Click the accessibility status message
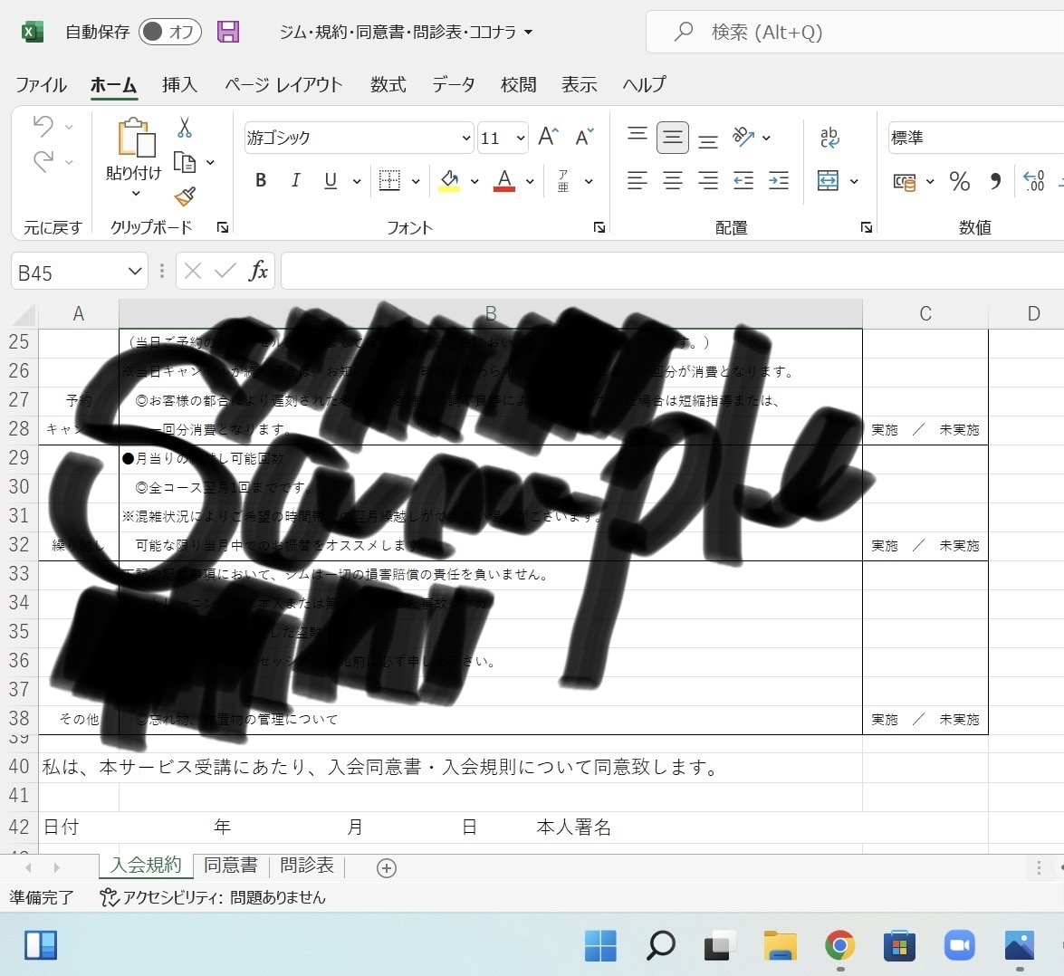1064x976 pixels. coord(213,897)
